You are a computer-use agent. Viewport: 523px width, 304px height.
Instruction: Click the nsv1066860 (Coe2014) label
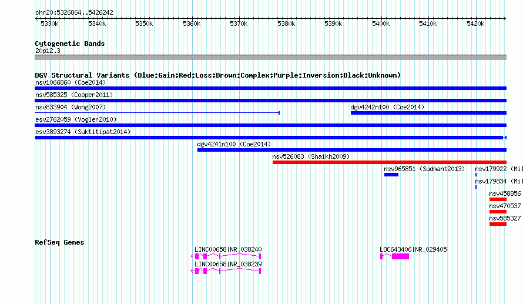[x=71, y=82]
